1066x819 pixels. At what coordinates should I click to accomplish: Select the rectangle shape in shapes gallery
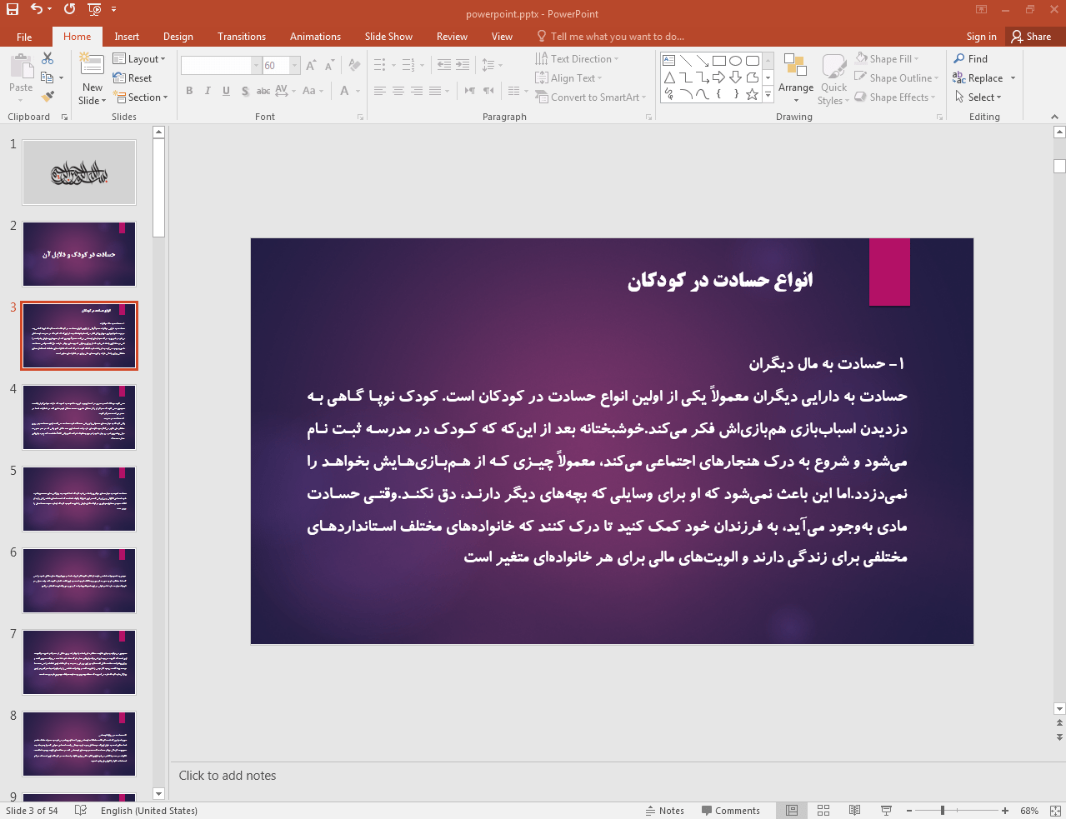point(718,61)
